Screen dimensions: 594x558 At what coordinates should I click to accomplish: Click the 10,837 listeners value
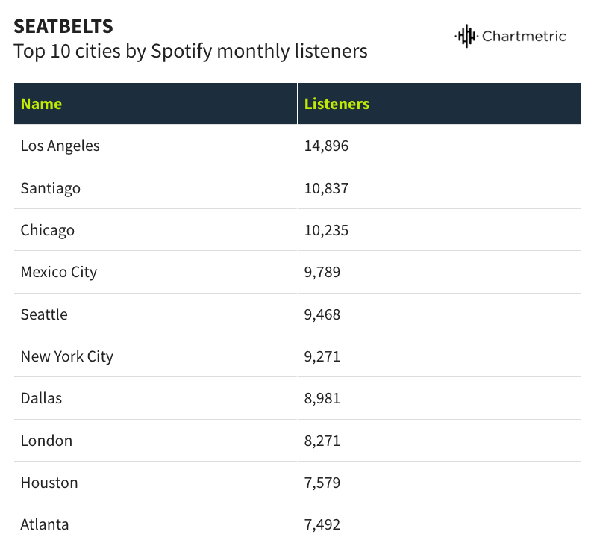[x=326, y=188]
